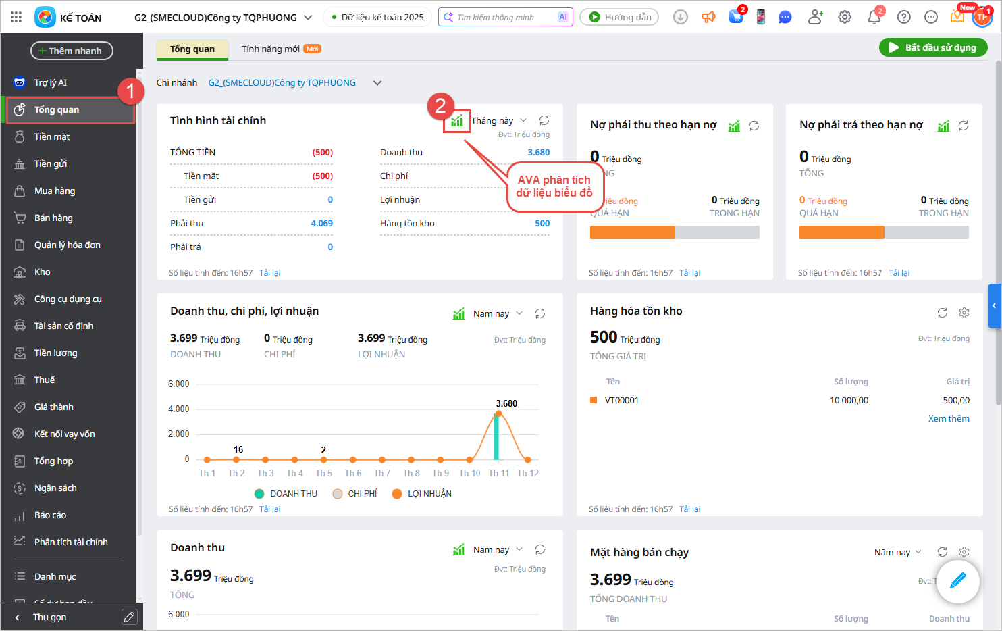Open the app launcher grid icon
This screenshot has height=631, width=1002.
16,18
